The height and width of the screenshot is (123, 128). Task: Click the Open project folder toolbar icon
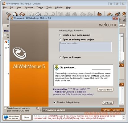click(x=15, y=14)
